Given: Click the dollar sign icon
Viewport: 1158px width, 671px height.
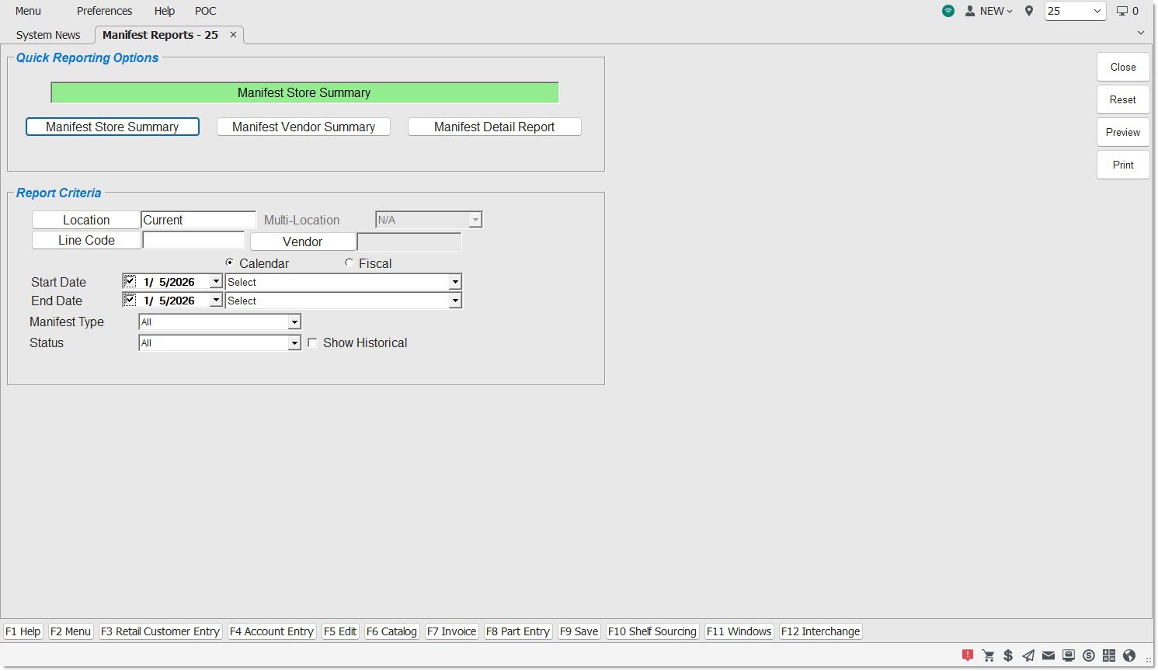Looking at the screenshot, I should point(1008,655).
